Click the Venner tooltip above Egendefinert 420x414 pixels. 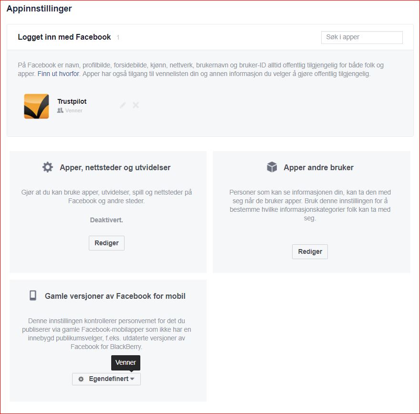pyautogui.click(x=126, y=362)
